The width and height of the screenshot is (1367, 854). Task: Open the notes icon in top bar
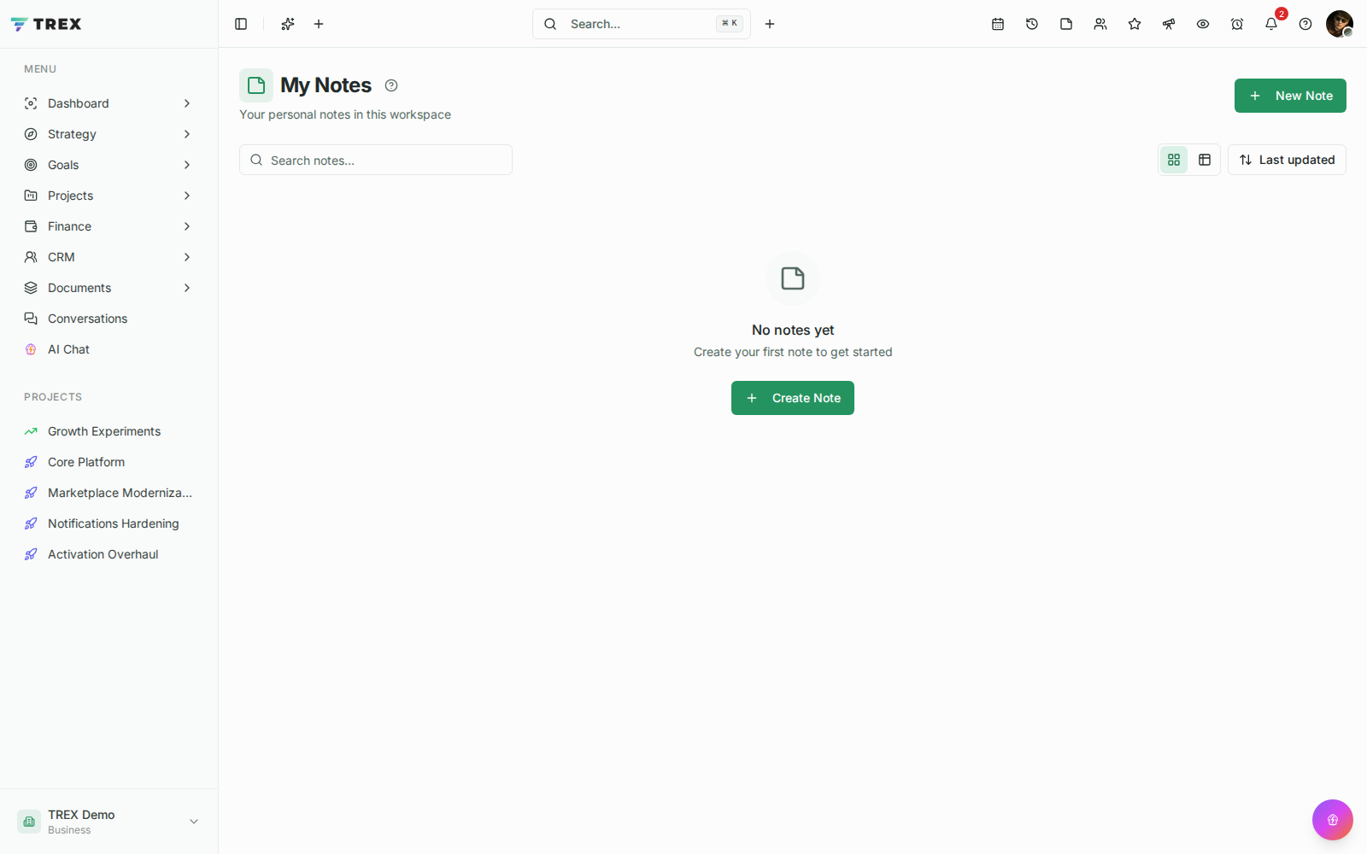(x=1066, y=24)
